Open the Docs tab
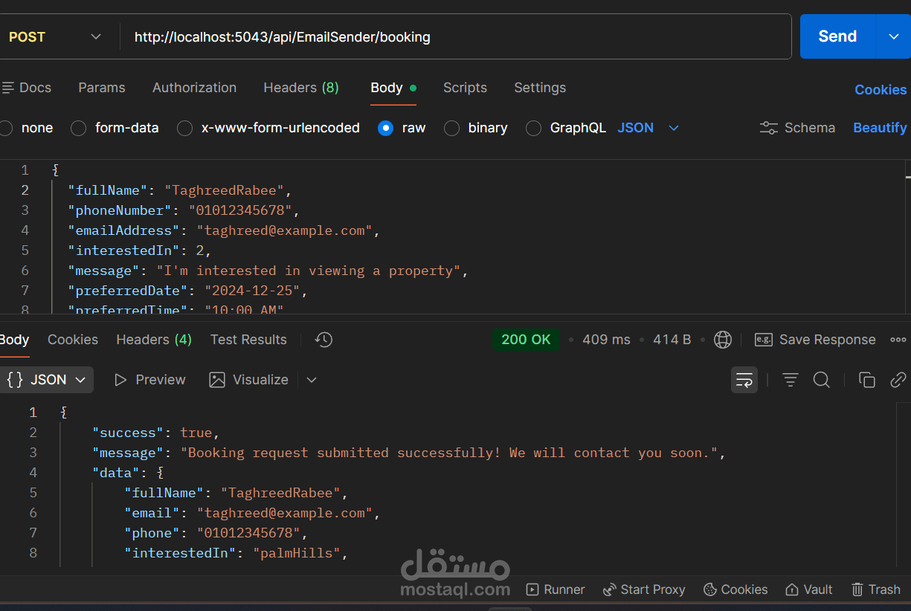This screenshot has width=911, height=611. click(27, 88)
